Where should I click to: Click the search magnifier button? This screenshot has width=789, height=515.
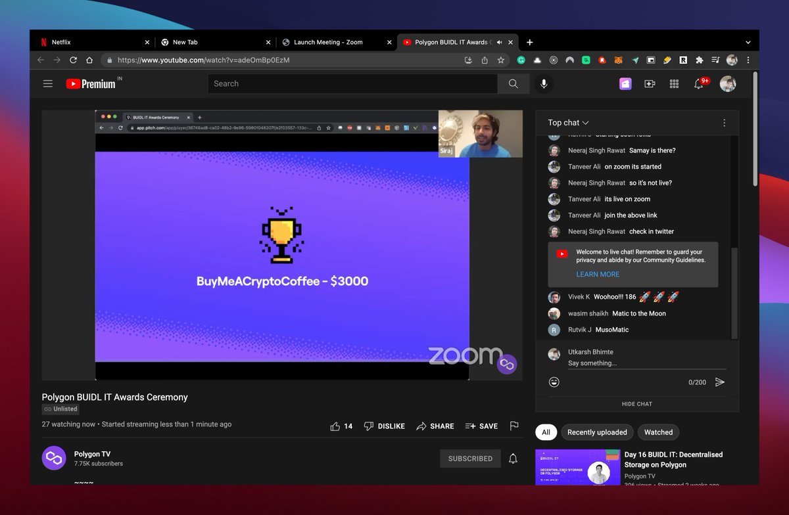coord(513,83)
